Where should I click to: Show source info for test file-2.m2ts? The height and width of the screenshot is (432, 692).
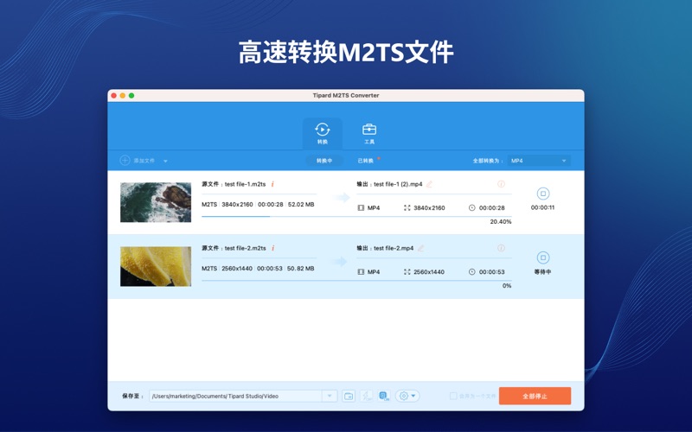[x=273, y=248]
